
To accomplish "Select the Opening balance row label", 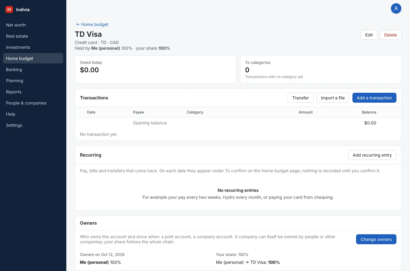I will pyautogui.click(x=150, y=123).
